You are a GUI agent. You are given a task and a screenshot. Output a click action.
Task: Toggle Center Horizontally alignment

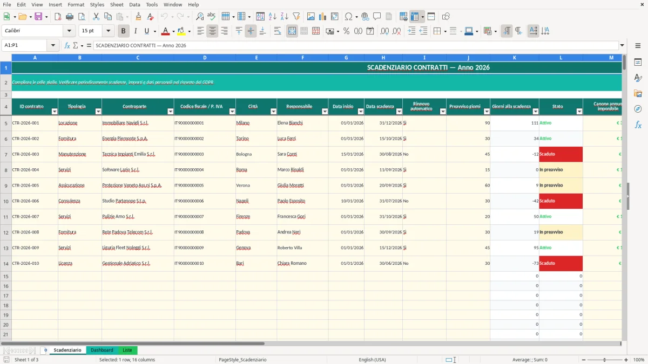point(213,31)
